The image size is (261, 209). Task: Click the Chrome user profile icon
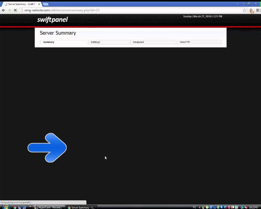[x=238, y=3]
